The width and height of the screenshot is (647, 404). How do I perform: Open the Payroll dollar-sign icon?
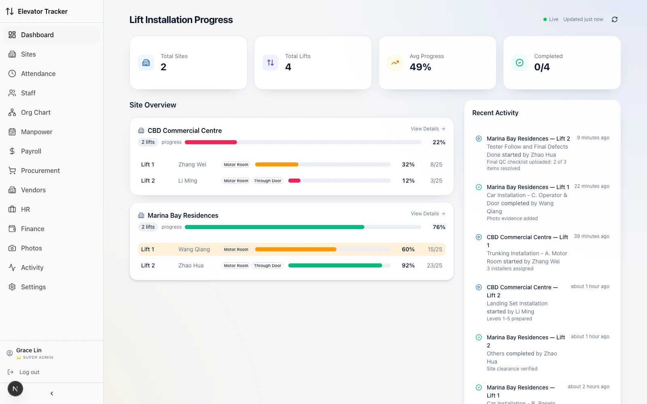tap(12, 151)
